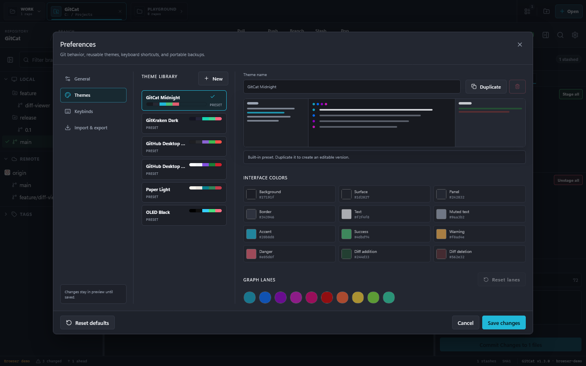Edit the Muted text color swatch
The image size is (586, 366).
point(442,214)
